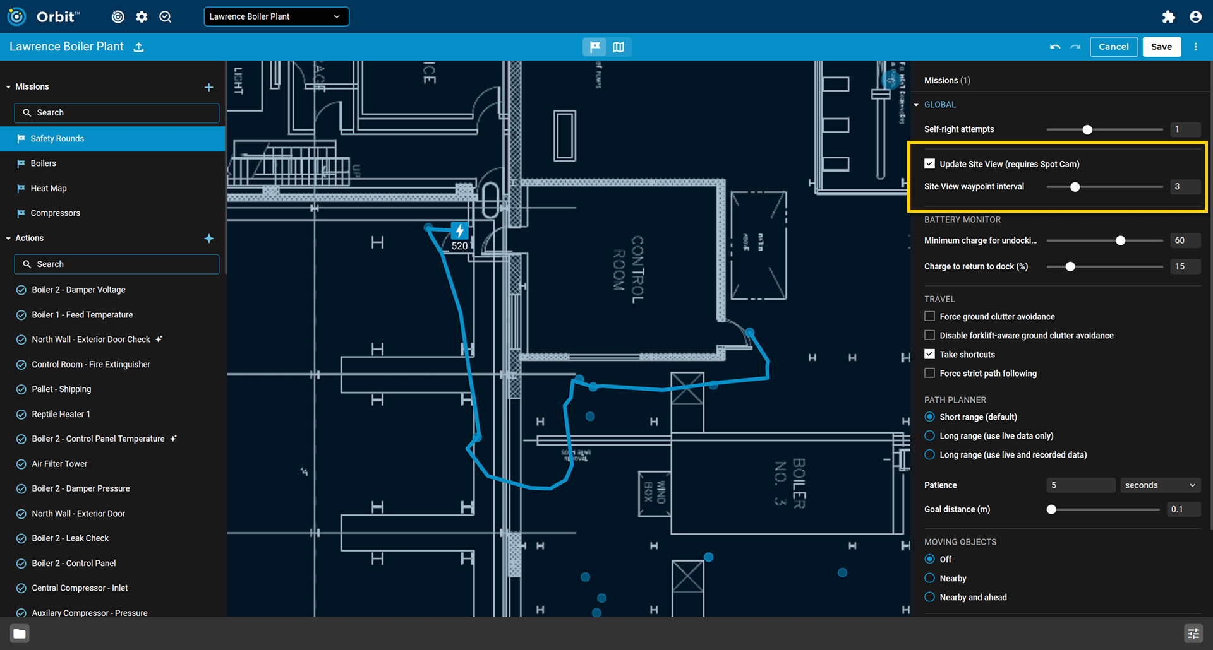1213x650 pixels.
Task: Open the three-dot more options menu
Action: click(x=1195, y=47)
